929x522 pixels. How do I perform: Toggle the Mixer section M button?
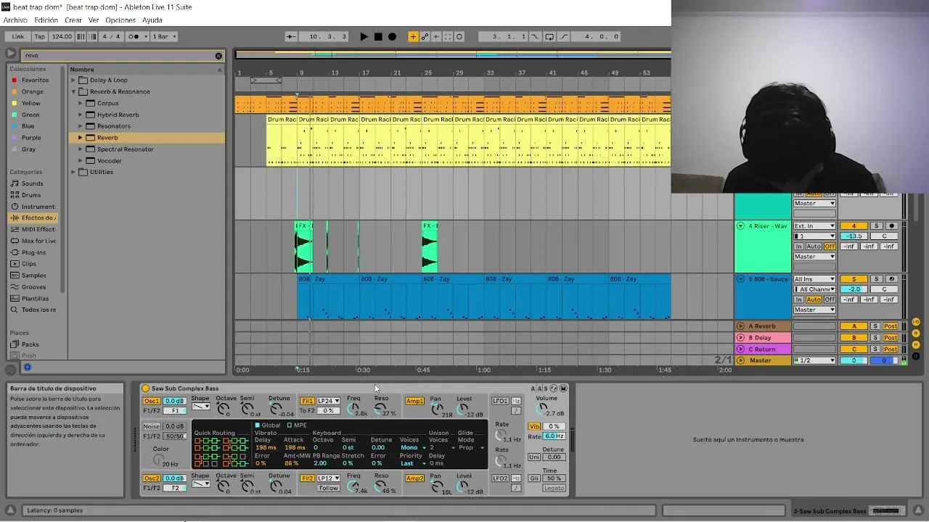[916, 345]
